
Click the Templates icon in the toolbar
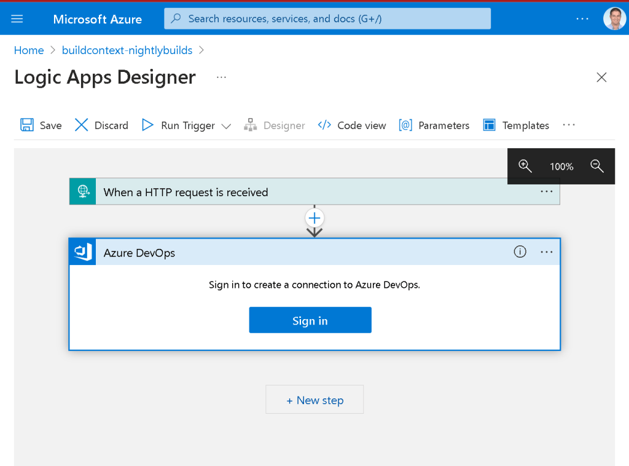click(x=489, y=125)
